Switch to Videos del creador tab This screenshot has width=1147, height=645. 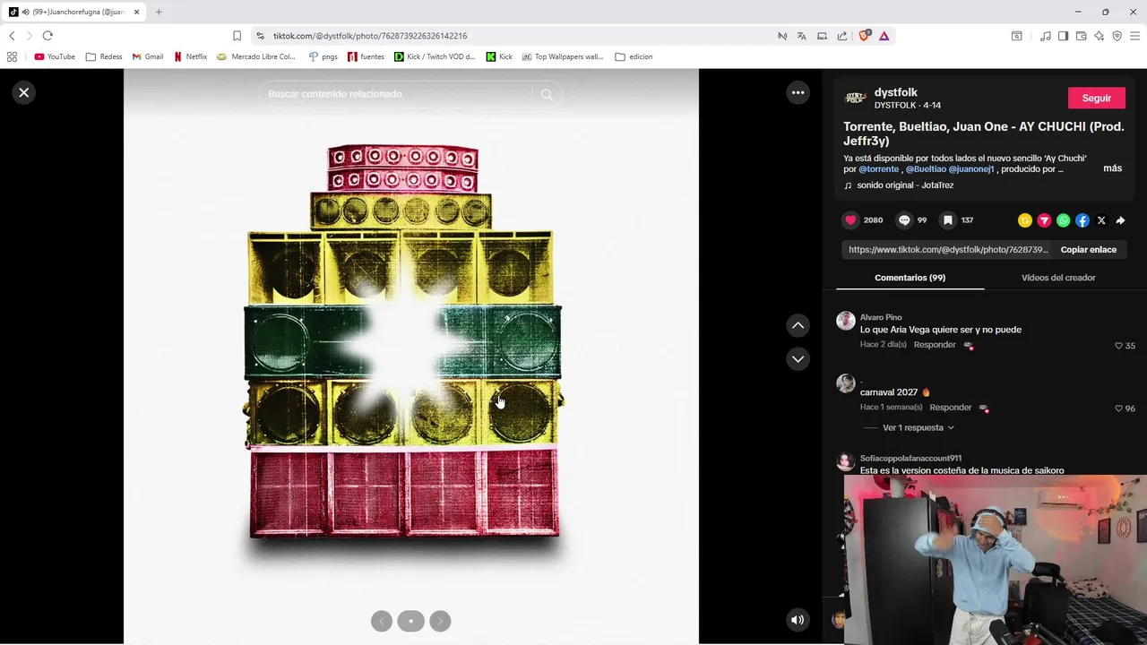pos(1058,278)
